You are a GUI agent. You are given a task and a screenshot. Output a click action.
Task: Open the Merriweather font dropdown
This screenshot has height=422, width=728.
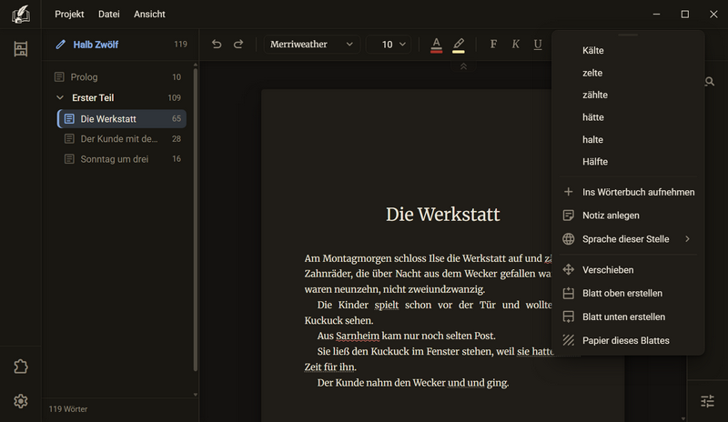pyautogui.click(x=311, y=44)
